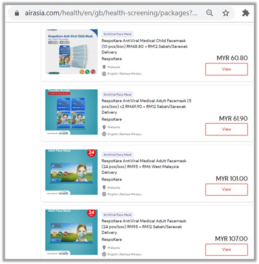This screenshot has height=264, width=259.
Task: Click the lock icon in address bar
Action: [x=17, y=13]
